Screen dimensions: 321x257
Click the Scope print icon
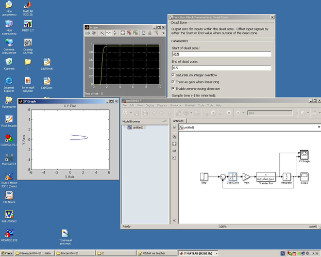tap(87, 33)
